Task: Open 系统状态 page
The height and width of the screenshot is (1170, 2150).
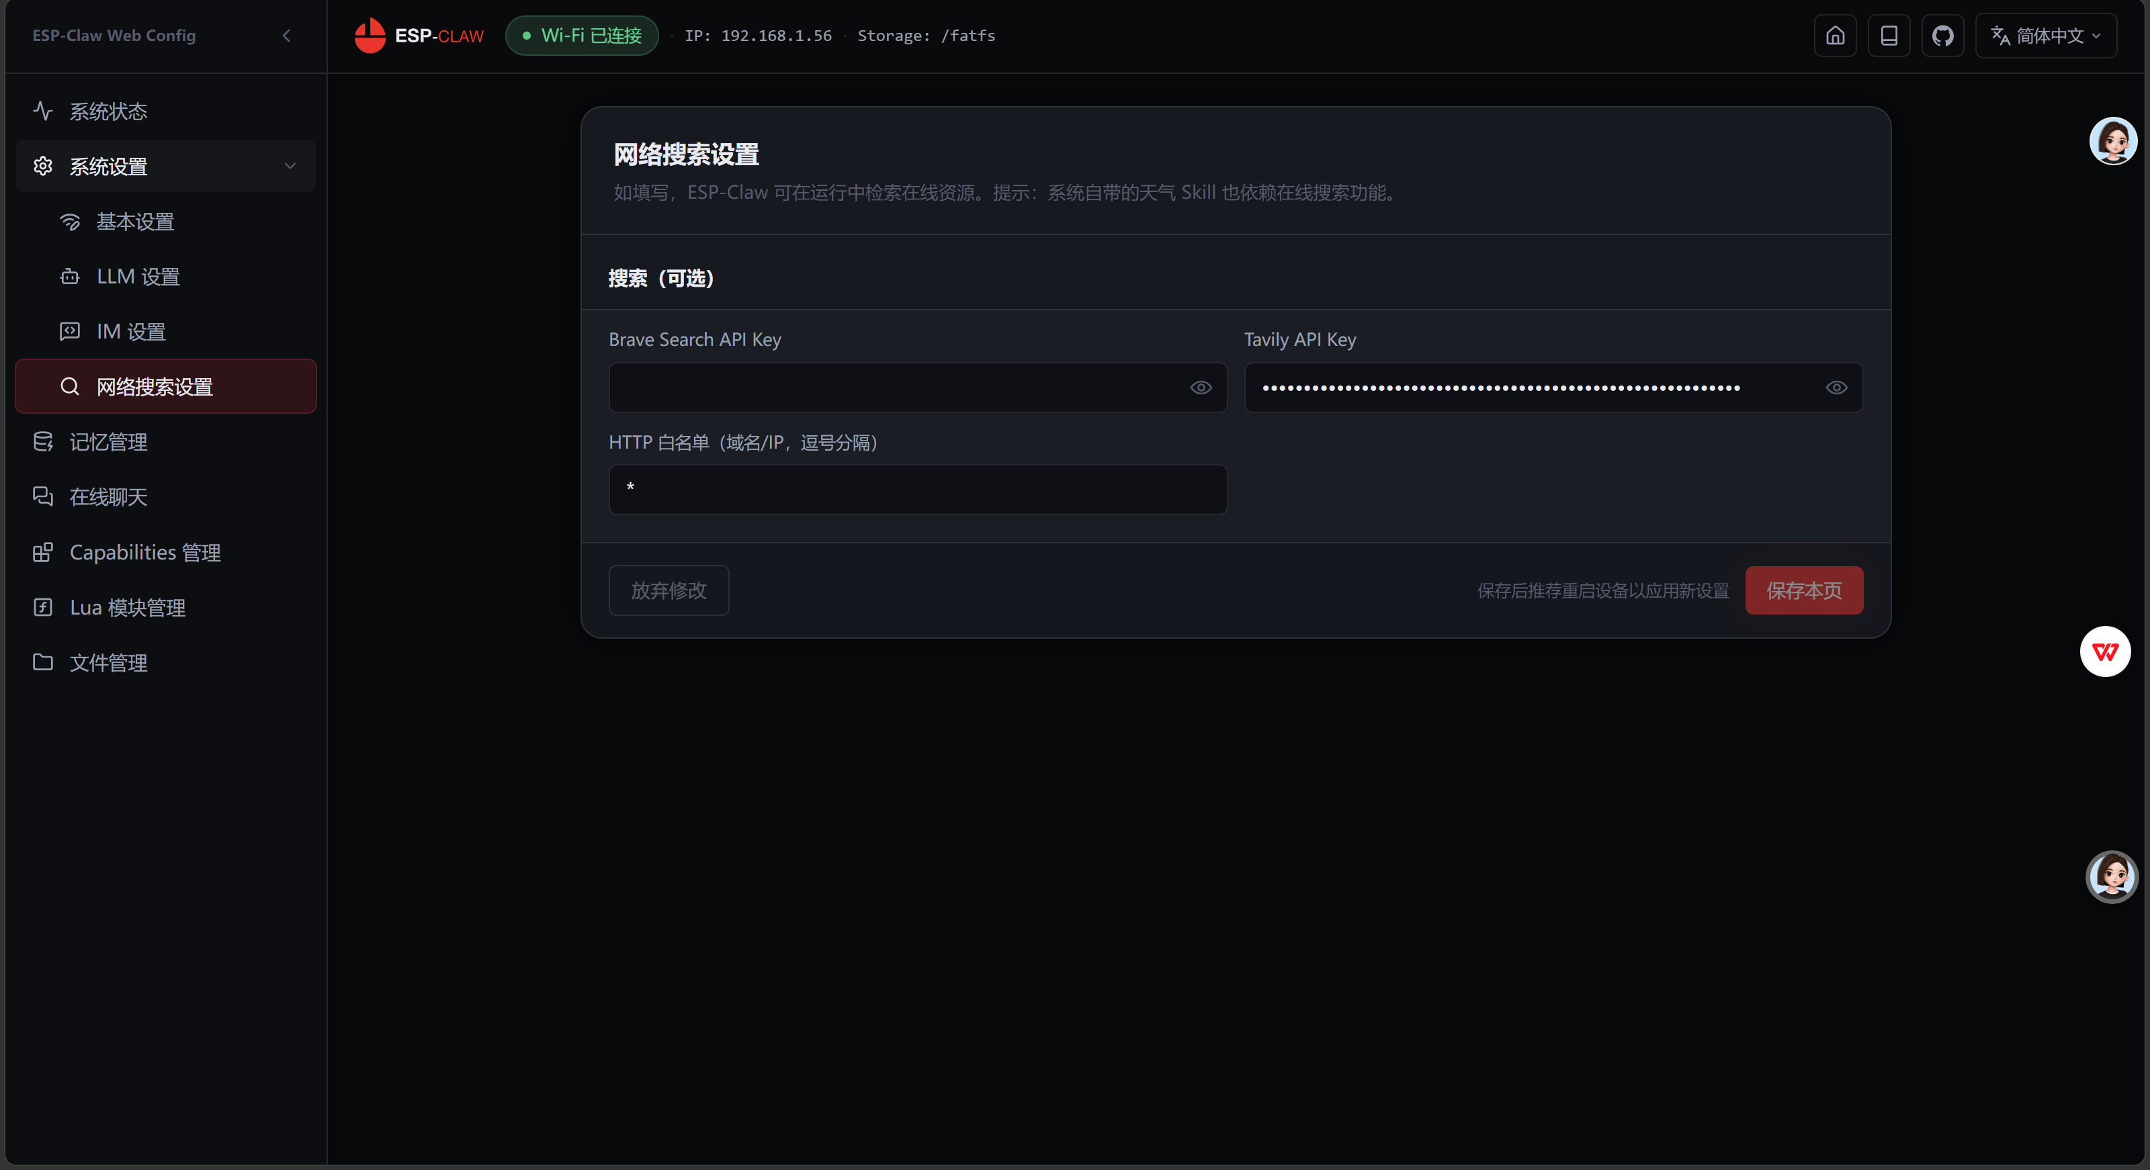Action: tap(165, 111)
